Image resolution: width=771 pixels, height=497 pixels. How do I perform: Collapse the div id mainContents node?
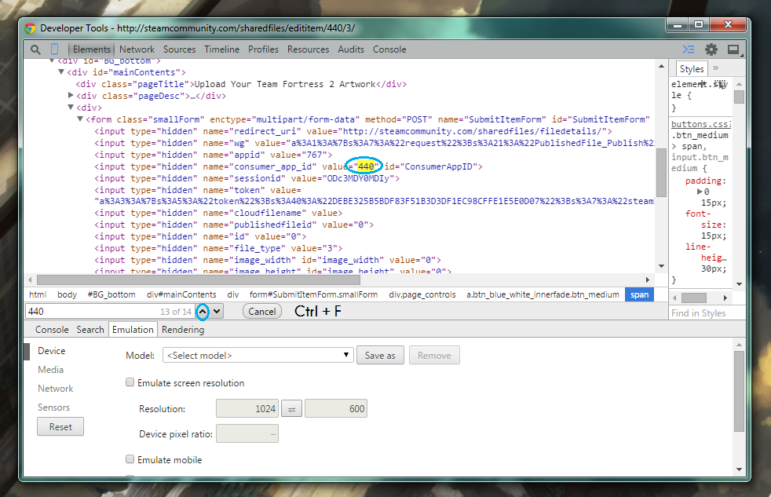pos(61,71)
